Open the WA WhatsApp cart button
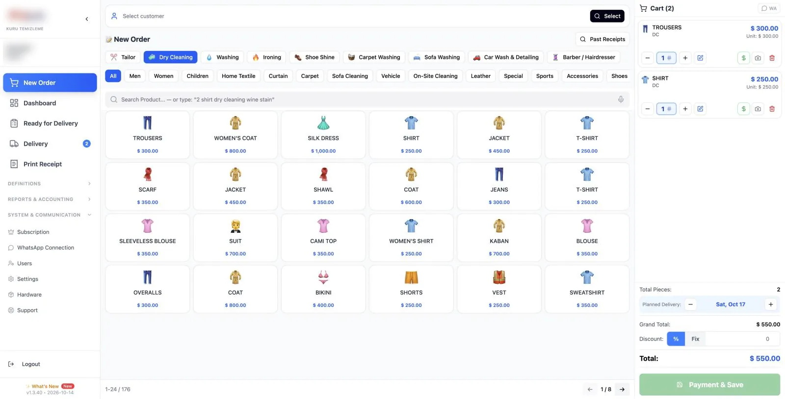785x399 pixels. coord(769,8)
